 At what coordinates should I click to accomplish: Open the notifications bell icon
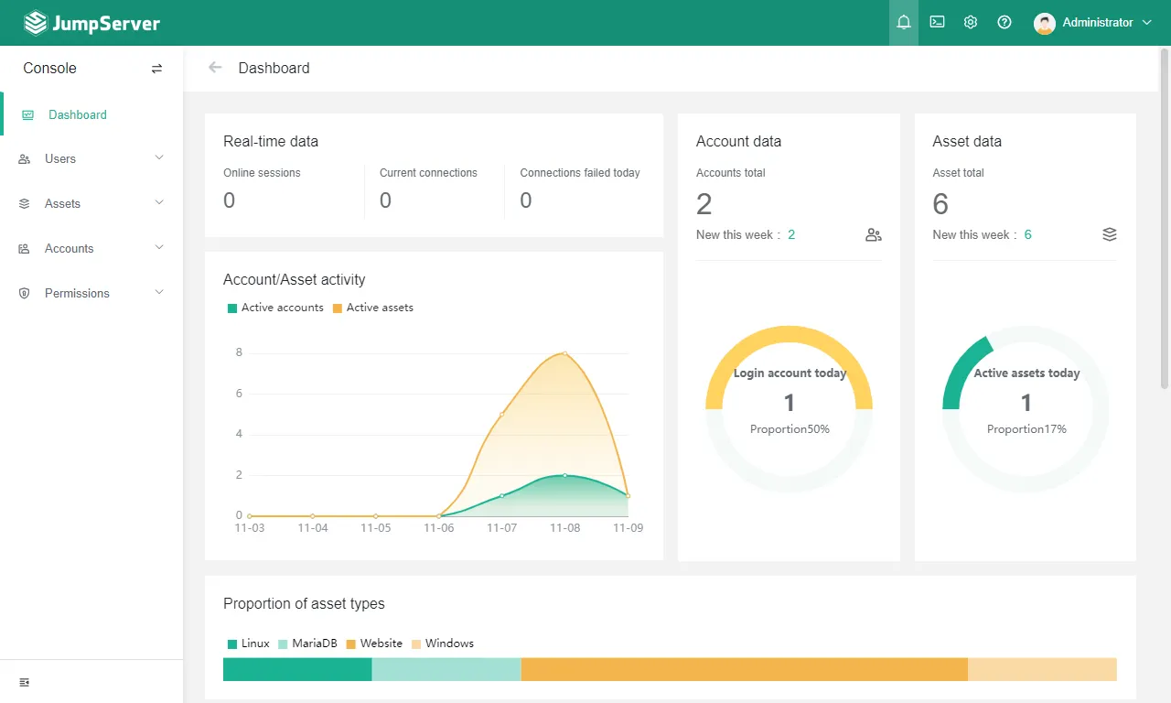pos(904,22)
